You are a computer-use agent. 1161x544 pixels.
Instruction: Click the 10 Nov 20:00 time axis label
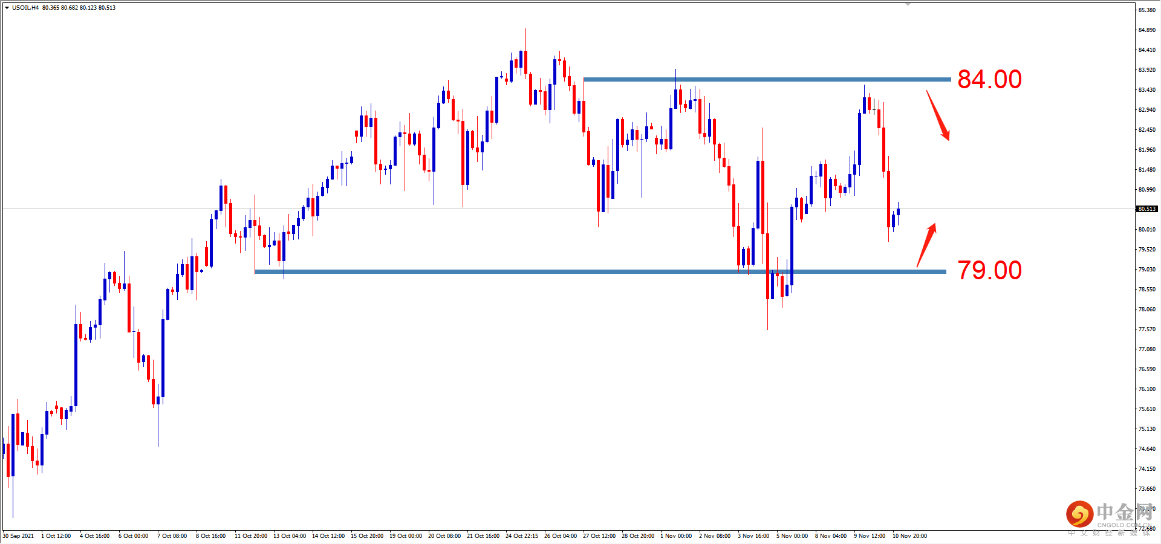click(910, 536)
